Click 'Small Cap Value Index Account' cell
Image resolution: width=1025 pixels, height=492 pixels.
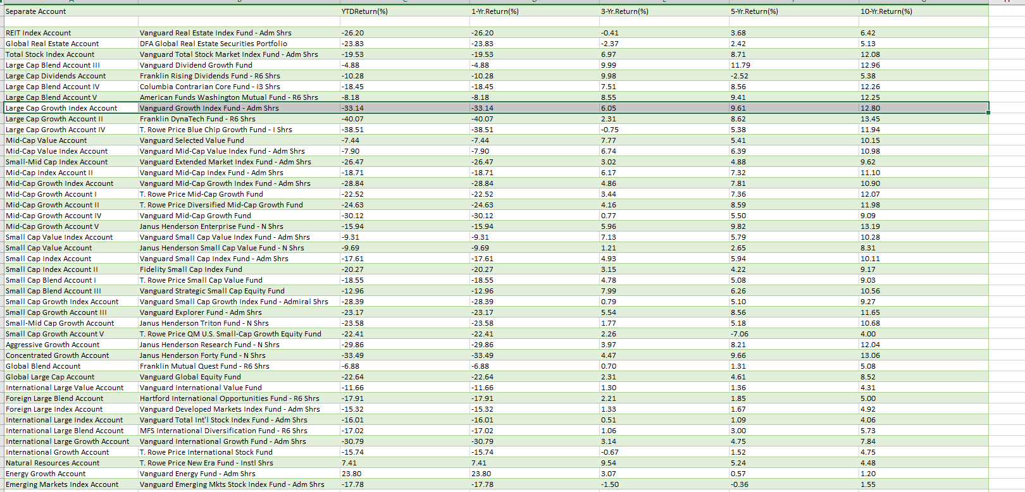tap(71, 237)
